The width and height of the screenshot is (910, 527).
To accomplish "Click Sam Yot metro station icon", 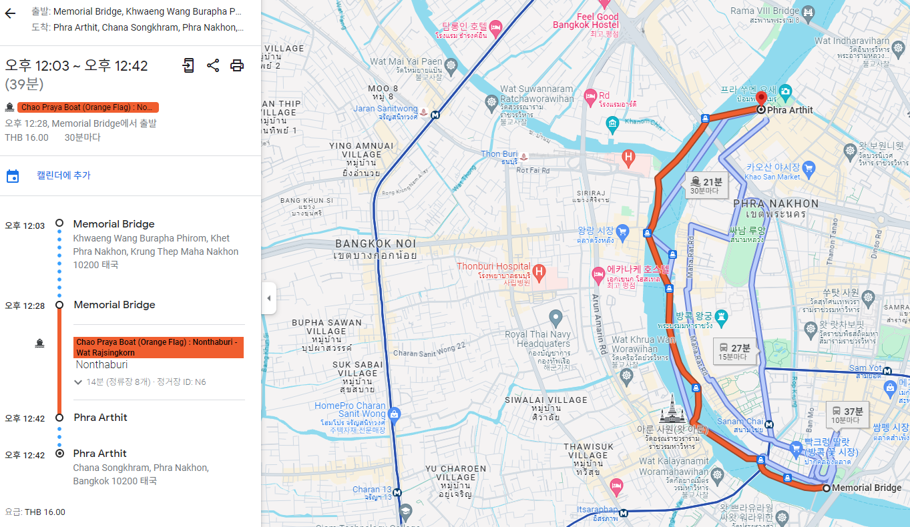I will coord(888,372).
